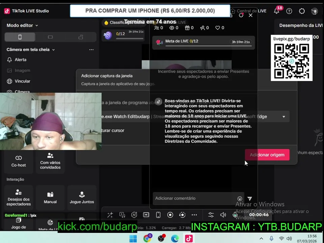Send comment with paper plane icon
This screenshot has width=324, height=243.
coord(250,198)
